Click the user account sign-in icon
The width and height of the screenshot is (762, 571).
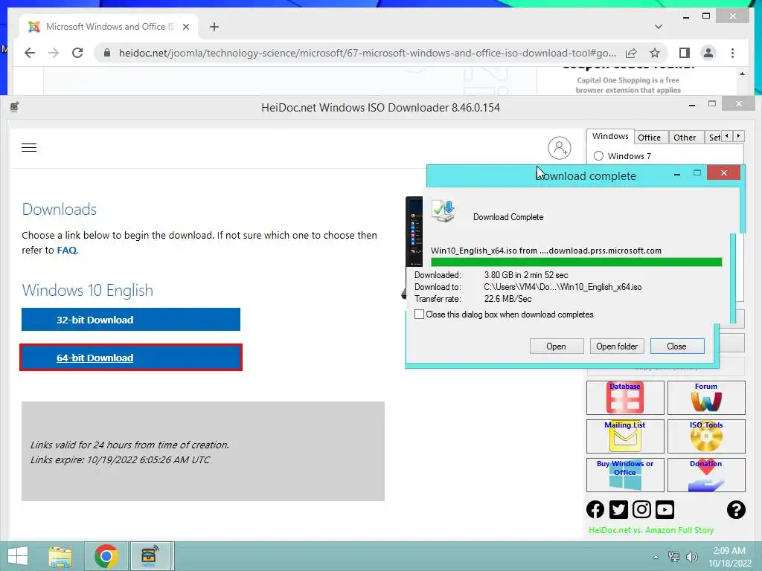(x=560, y=148)
